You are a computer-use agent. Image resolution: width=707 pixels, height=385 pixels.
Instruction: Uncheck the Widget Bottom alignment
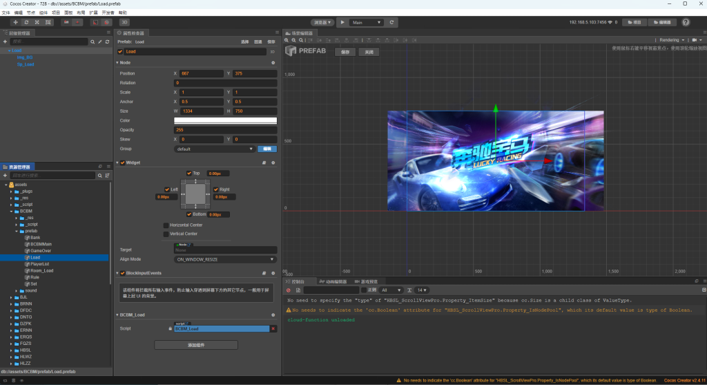[x=189, y=214]
